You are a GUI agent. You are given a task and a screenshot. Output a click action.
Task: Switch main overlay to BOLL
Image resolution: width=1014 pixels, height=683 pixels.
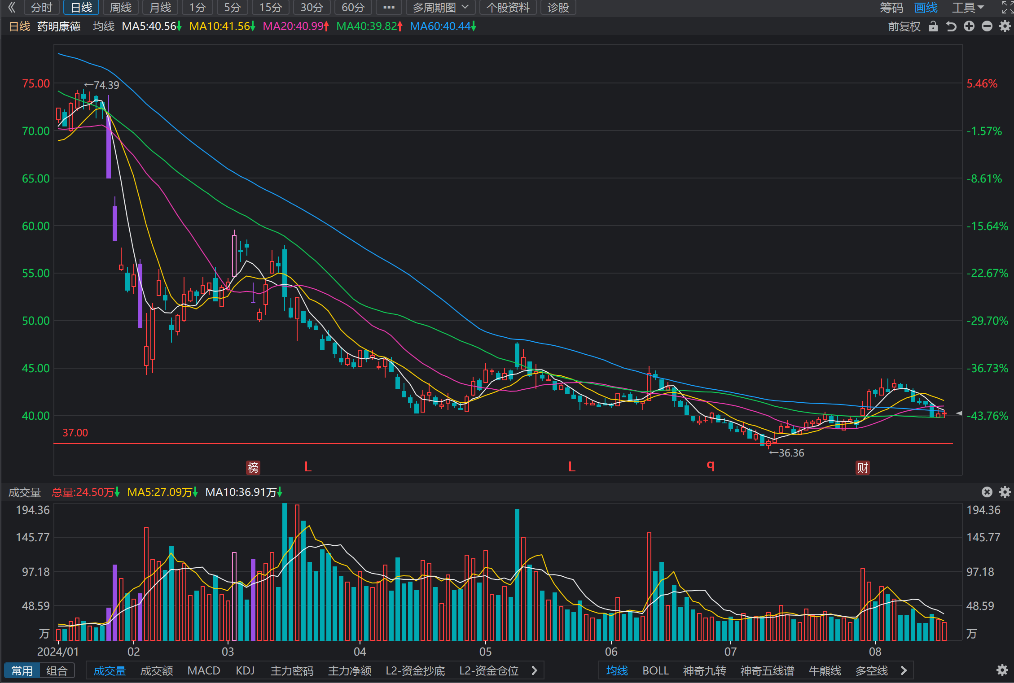[x=655, y=670]
